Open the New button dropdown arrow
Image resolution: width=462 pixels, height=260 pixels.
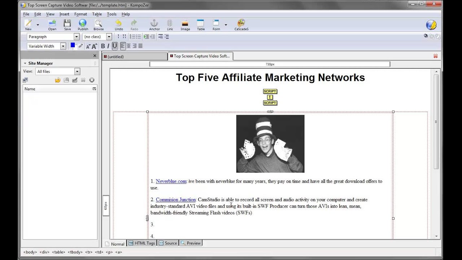click(38, 25)
